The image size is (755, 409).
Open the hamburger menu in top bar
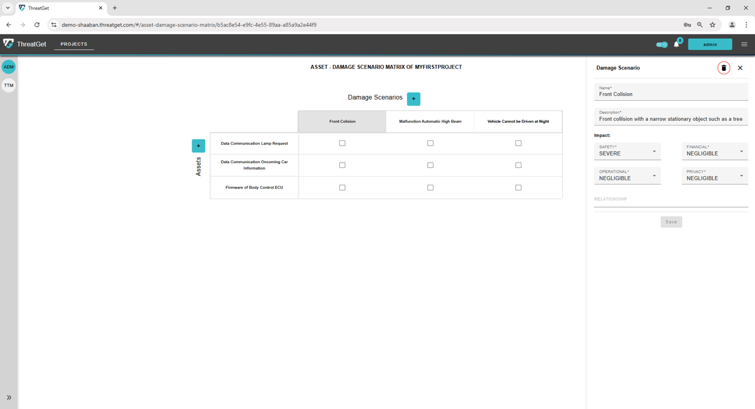[744, 44]
